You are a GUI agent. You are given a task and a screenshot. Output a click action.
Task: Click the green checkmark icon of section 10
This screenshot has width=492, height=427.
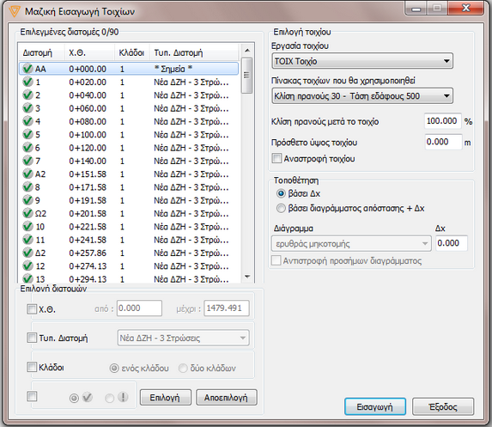(x=27, y=226)
